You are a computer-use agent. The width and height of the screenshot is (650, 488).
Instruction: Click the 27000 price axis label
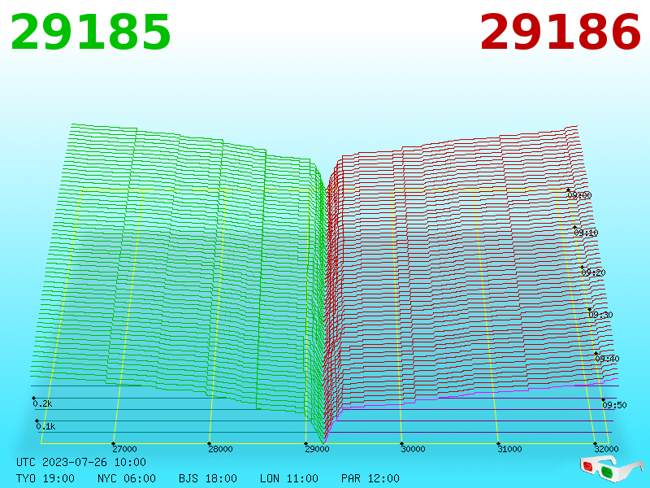point(124,449)
